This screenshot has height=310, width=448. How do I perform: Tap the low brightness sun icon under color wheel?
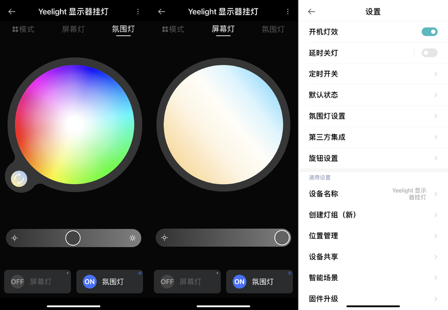pos(15,238)
